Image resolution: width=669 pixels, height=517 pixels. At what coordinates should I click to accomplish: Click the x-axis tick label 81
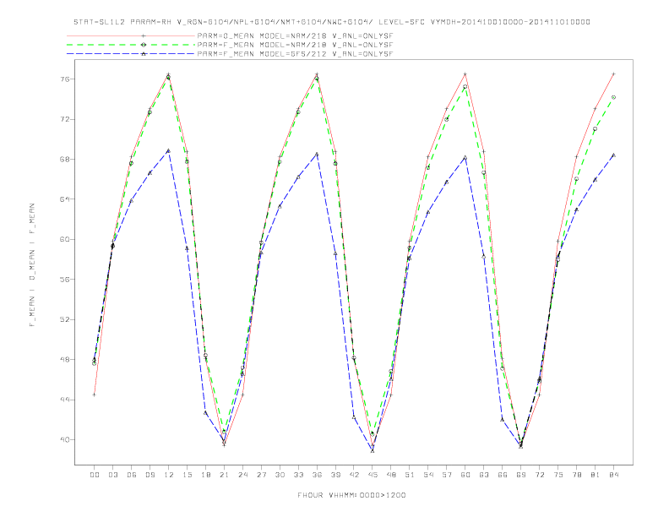click(x=596, y=475)
